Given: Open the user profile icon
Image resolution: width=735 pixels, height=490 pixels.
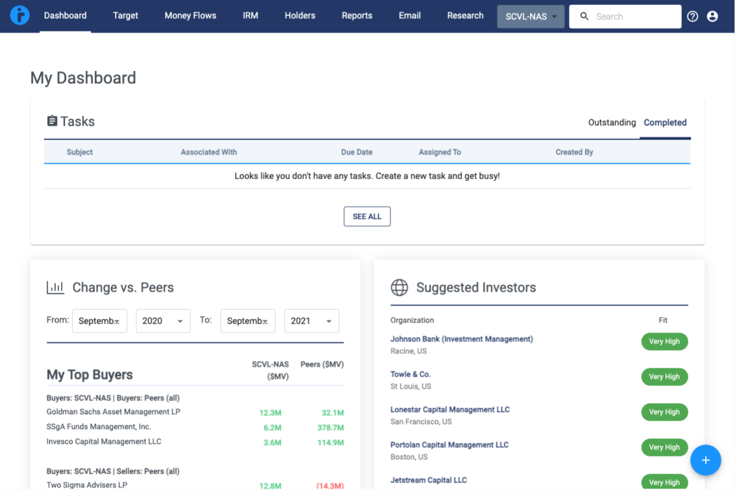Looking at the screenshot, I should point(712,16).
